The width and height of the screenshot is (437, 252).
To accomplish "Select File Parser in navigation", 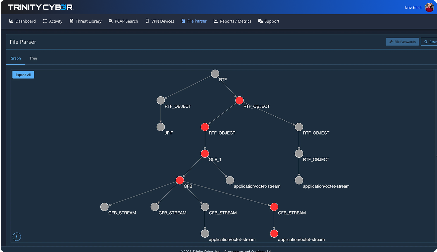I will [194, 21].
